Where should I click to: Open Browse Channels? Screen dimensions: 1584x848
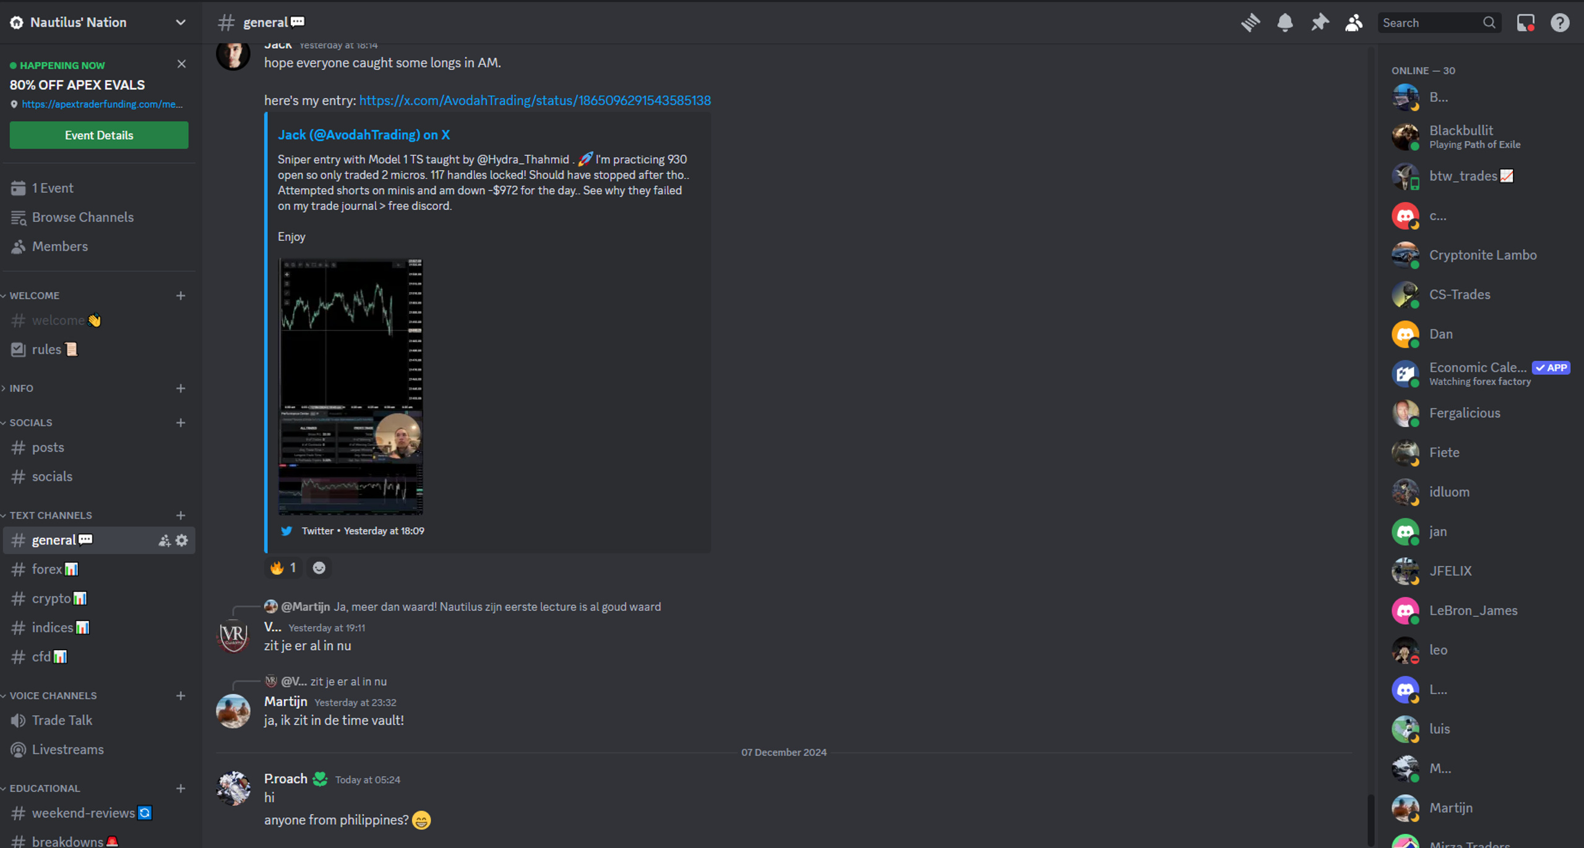click(x=99, y=218)
